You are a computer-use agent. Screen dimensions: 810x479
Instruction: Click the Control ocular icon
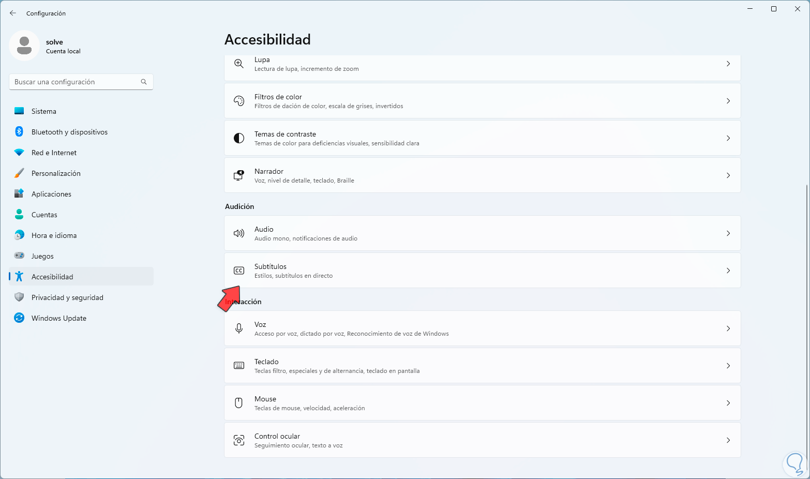239,440
